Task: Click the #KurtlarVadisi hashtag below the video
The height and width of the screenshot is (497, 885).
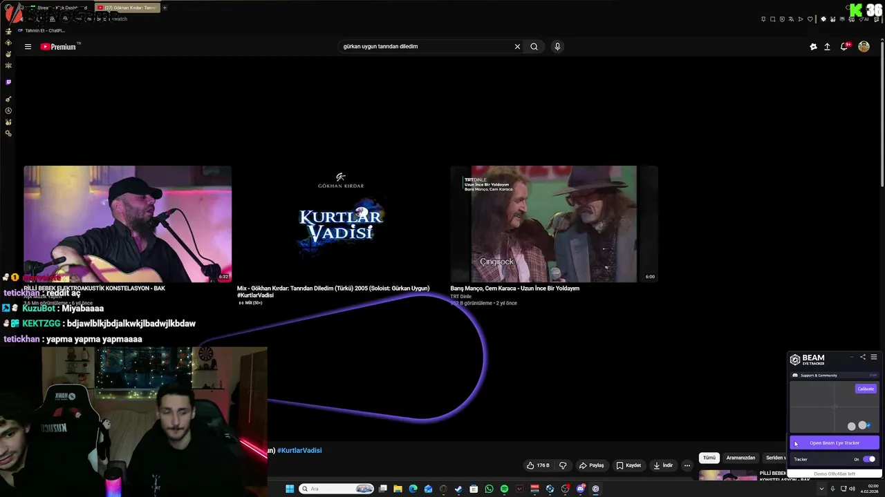Action: pos(299,450)
